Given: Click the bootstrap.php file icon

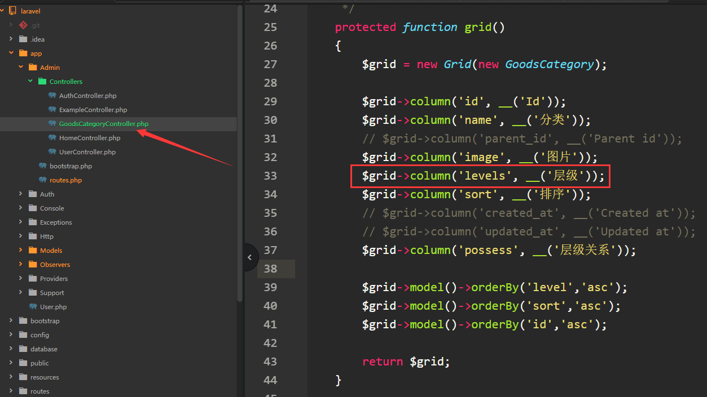Looking at the screenshot, I should coord(43,166).
